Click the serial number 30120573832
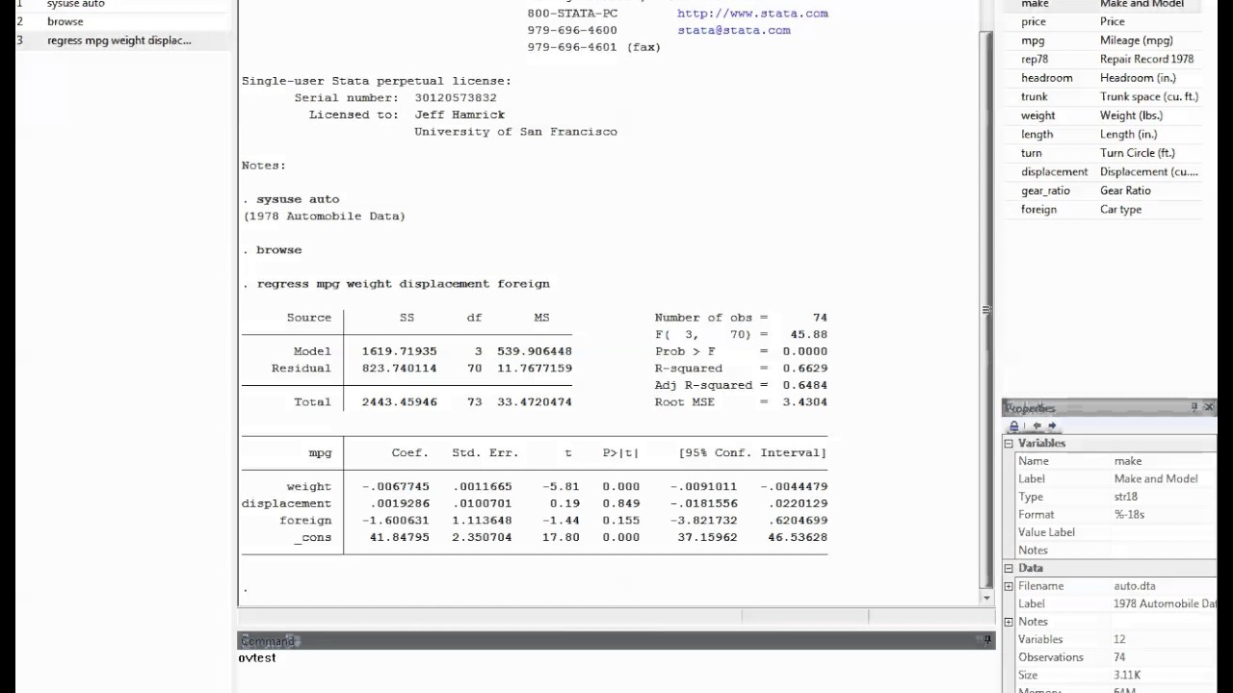Viewport: 1233px width, 693px height. click(x=456, y=98)
